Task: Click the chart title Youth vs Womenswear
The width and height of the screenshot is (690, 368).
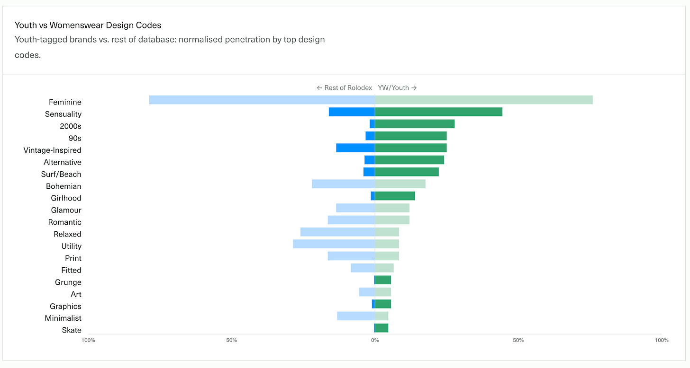Action: click(x=88, y=25)
